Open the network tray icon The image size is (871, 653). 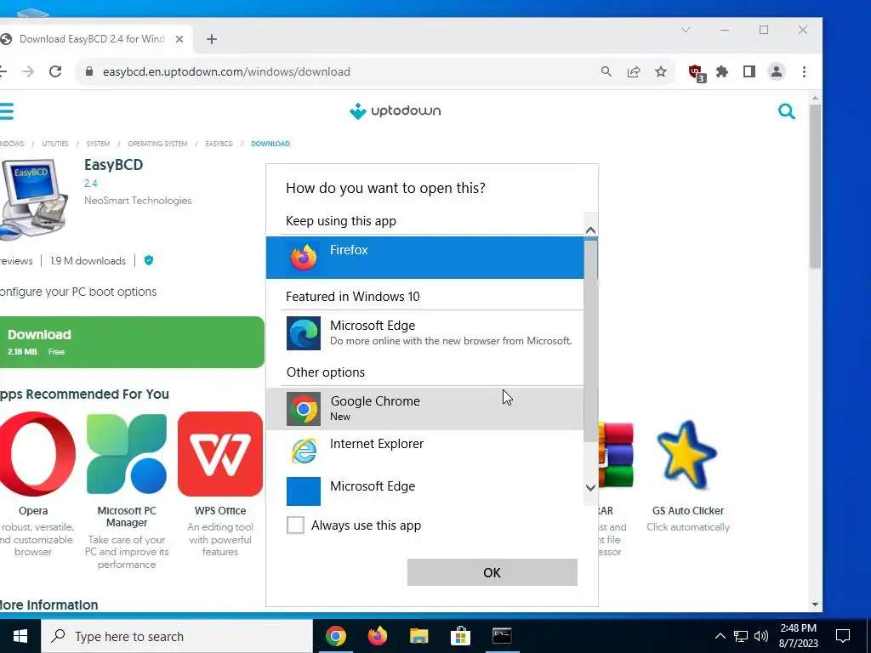tap(741, 636)
